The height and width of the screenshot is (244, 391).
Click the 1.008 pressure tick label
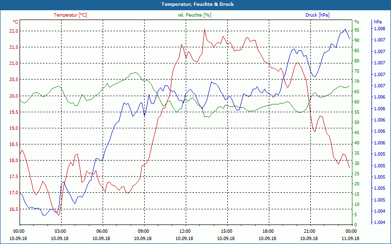click(x=379, y=29)
